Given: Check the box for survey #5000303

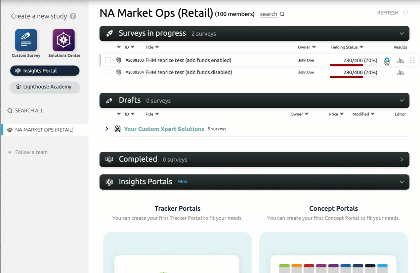Looking at the screenshot, I should tap(108, 60).
